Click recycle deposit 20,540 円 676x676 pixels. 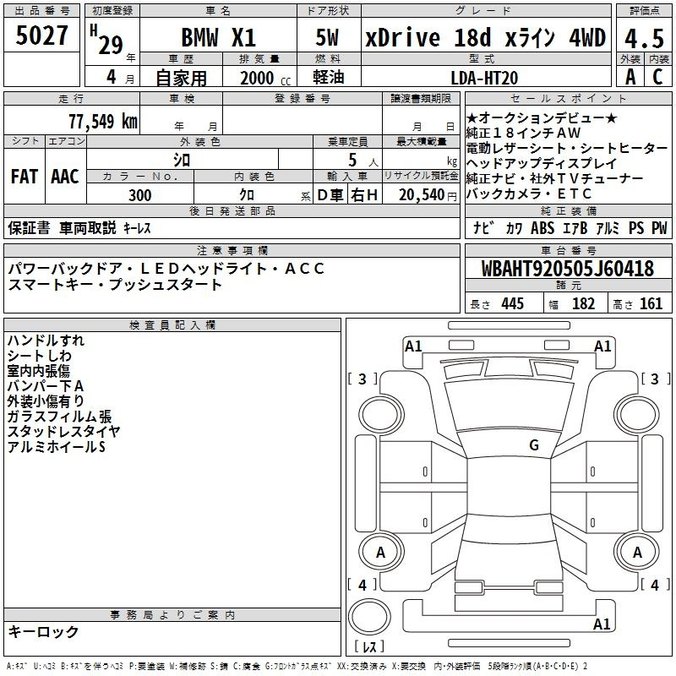(428, 195)
